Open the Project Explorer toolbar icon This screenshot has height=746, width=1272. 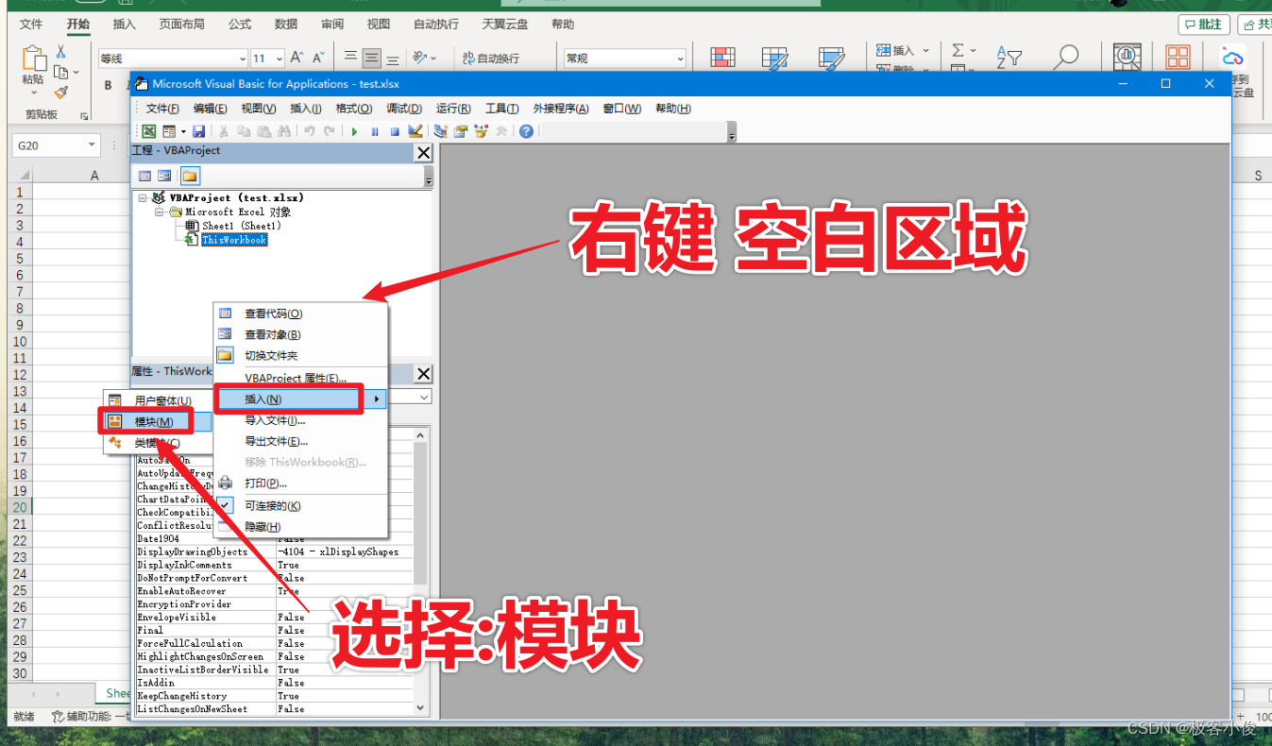441,131
